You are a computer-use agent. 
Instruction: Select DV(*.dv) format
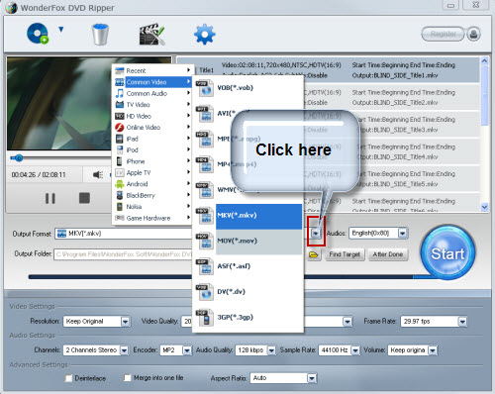coord(248,292)
